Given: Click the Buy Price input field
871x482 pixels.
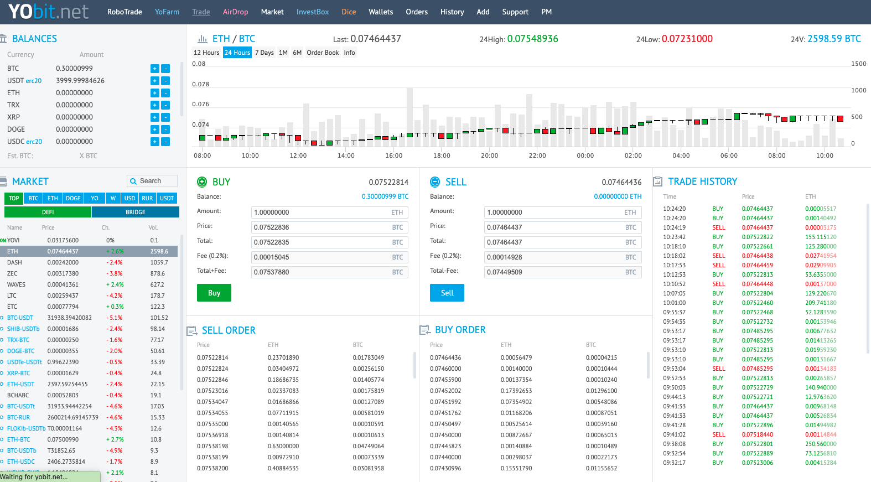Looking at the screenshot, I should click(x=330, y=227).
